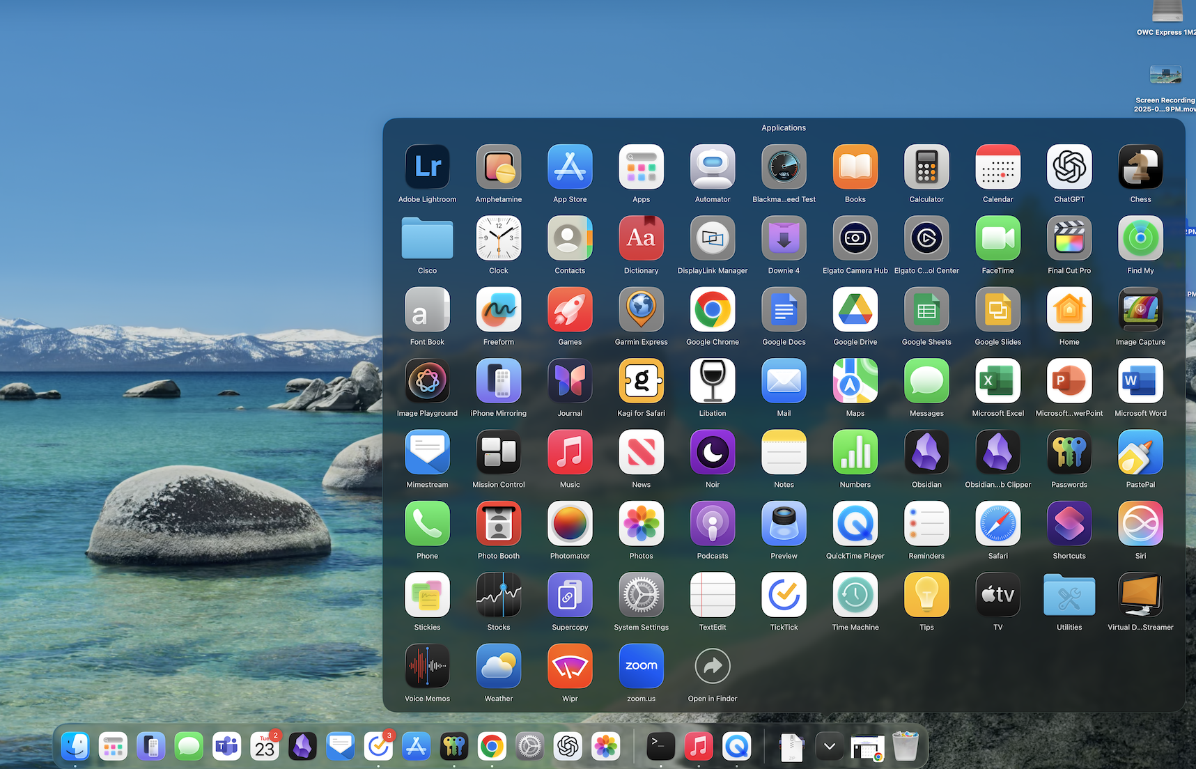The image size is (1196, 769).
Task: Open Elgato Camera Hub
Action: point(855,238)
